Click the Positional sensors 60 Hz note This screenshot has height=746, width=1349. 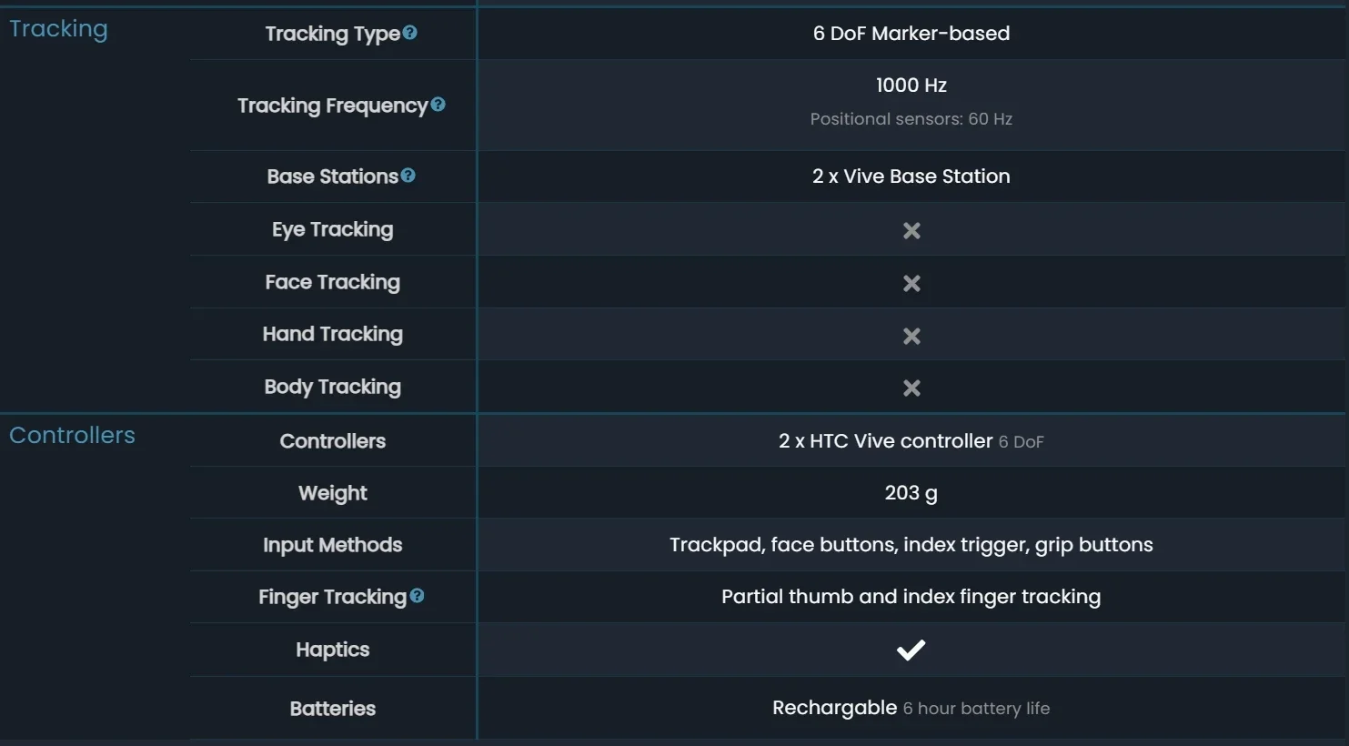911,119
